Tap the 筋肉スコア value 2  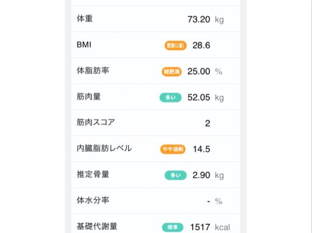(x=208, y=124)
